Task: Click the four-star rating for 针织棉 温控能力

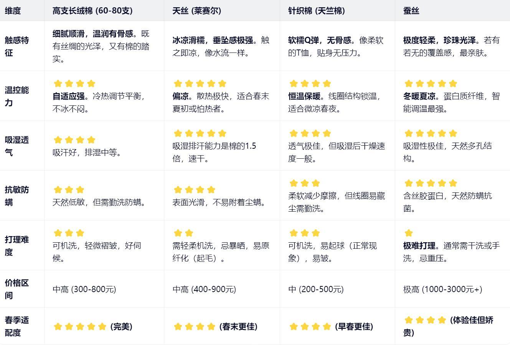Action: pos(310,84)
